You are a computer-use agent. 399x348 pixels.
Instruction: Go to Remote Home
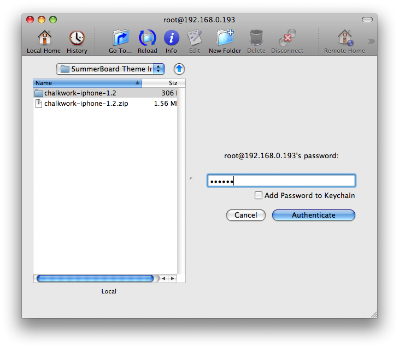click(344, 38)
